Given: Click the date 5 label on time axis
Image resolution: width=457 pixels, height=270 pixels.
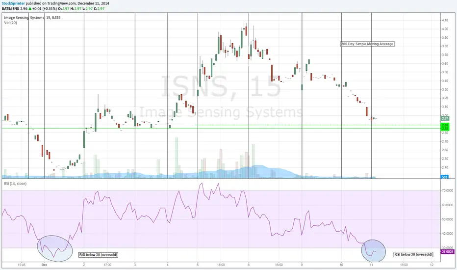Looking at the screenshot, I should pyautogui.click(x=198, y=265).
